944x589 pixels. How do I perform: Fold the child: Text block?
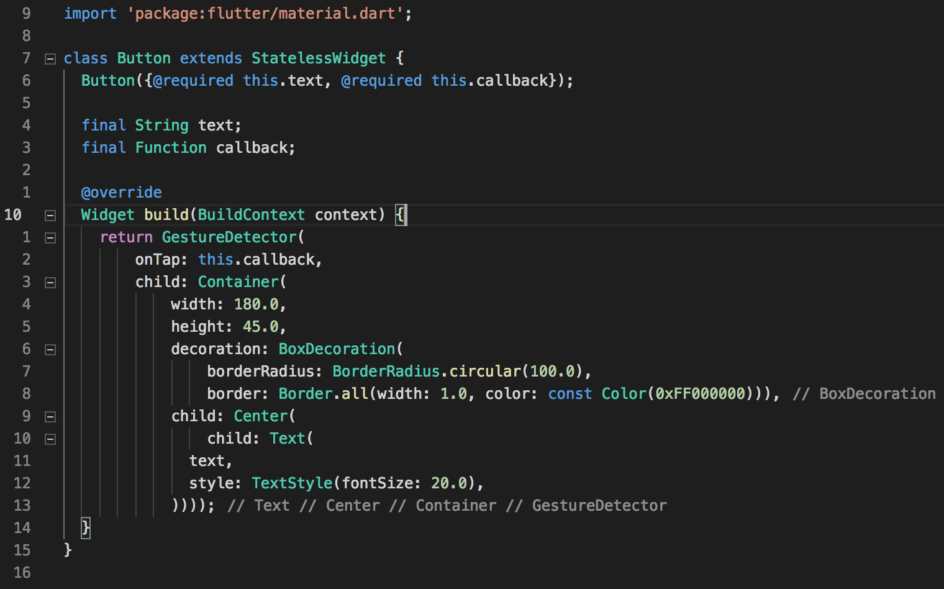pyautogui.click(x=50, y=439)
